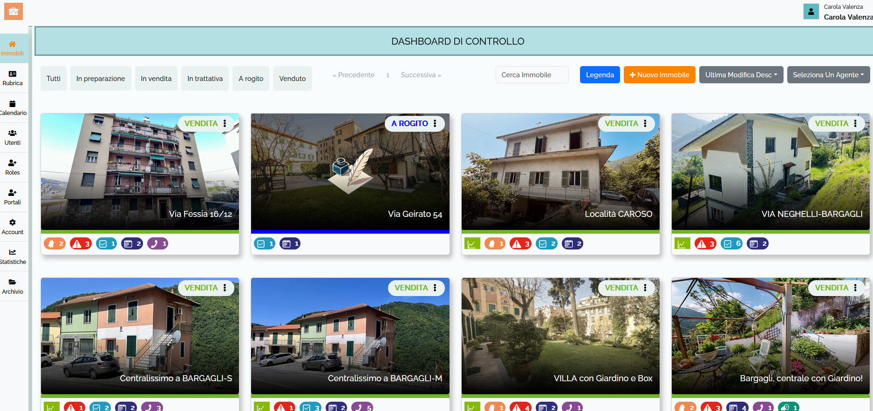Open the Rubrica contacts sidebar icon
This screenshot has height=411, width=873.
pos(13,74)
